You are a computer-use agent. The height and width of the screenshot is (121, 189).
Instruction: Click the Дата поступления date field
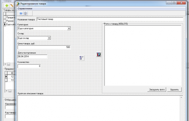(x=33, y=57)
